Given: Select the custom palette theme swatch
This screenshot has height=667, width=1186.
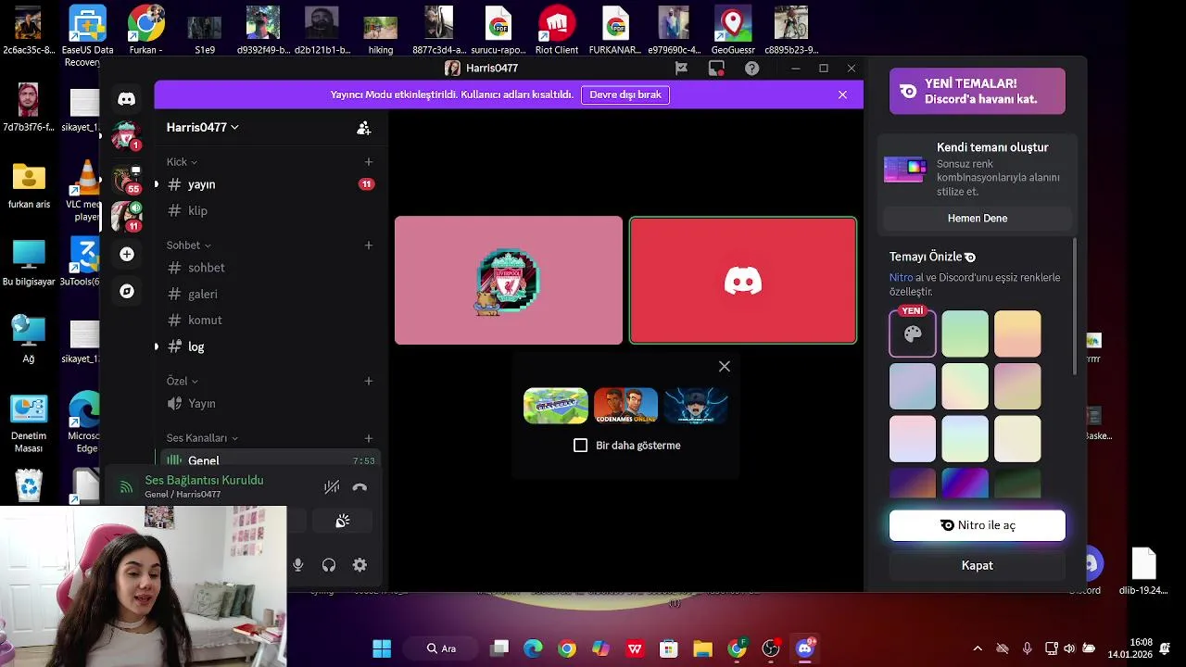Looking at the screenshot, I should click(x=913, y=334).
